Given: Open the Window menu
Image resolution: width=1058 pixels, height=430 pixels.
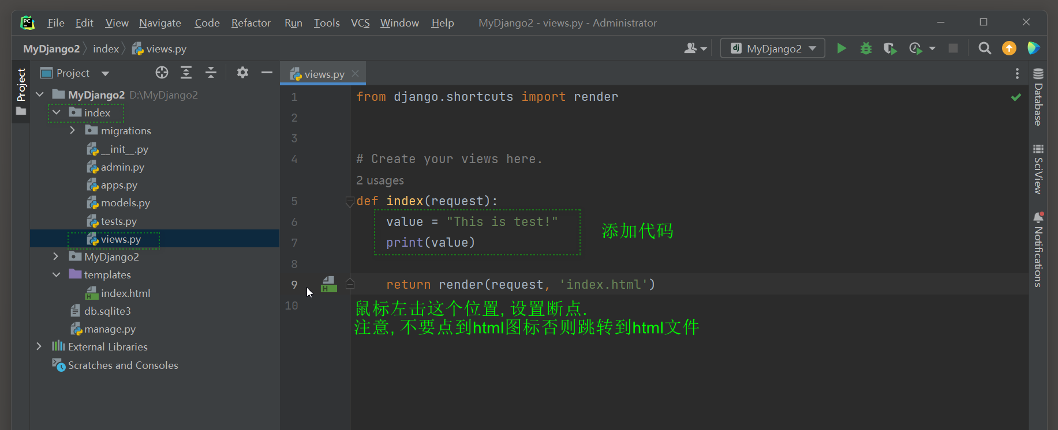Looking at the screenshot, I should pos(399,23).
